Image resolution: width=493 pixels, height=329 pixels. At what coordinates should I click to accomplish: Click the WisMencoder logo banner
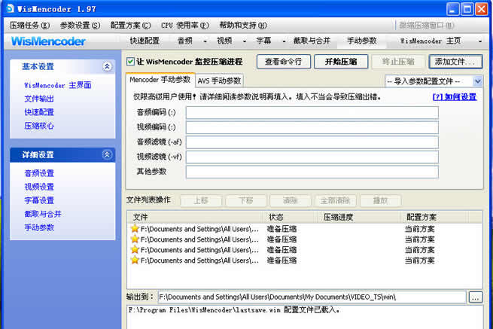pos(48,41)
